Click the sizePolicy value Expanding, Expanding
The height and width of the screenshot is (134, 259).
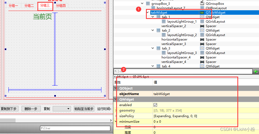(175, 116)
